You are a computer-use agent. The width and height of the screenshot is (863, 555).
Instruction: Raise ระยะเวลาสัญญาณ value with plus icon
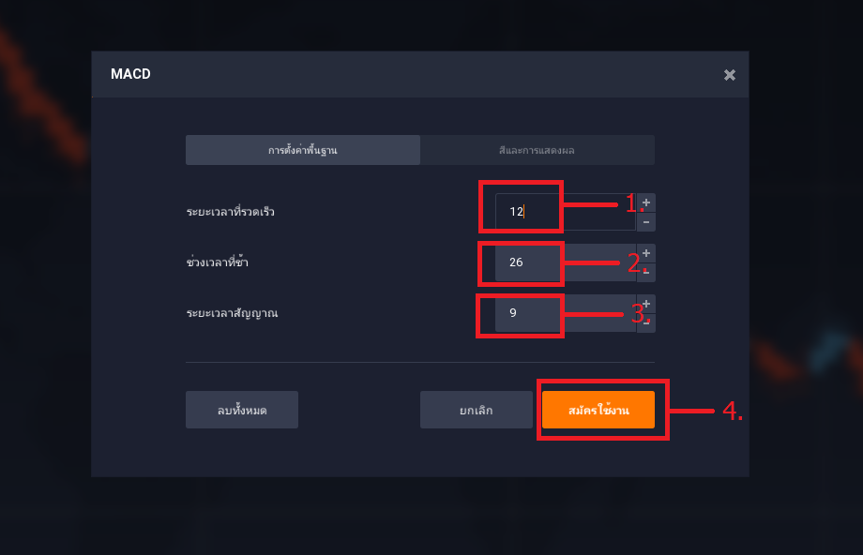[x=646, y=304]
